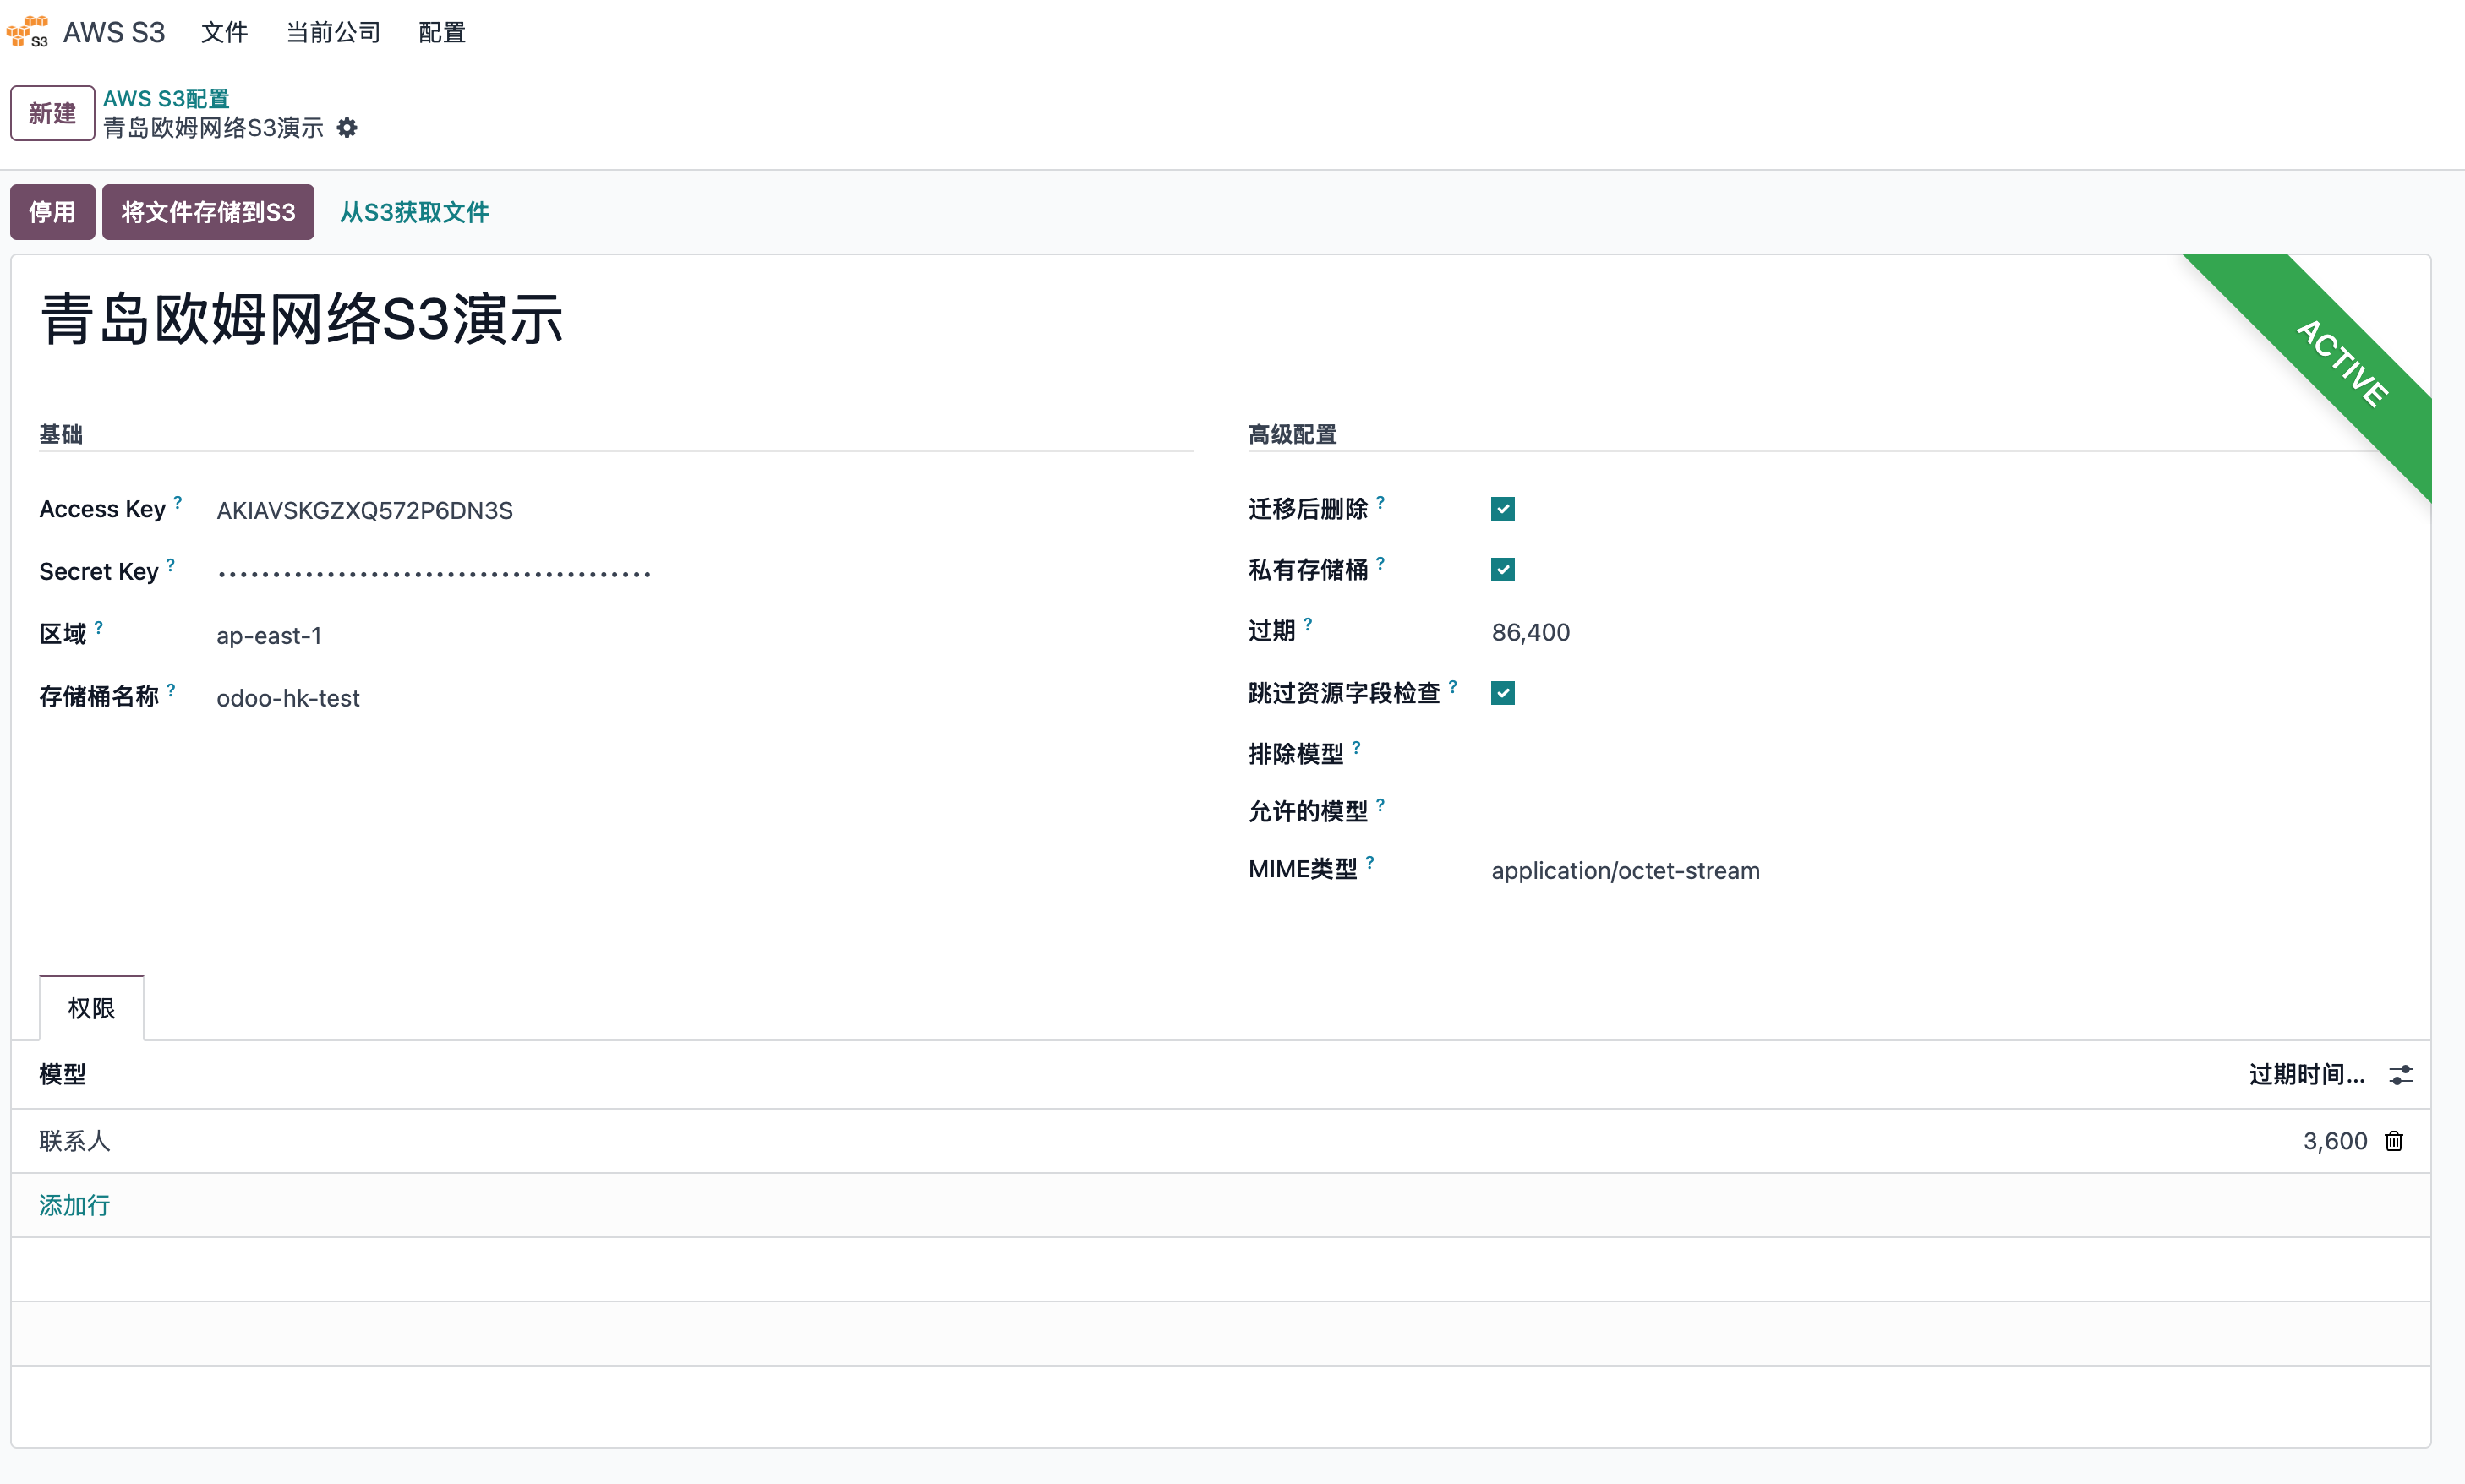Viewport: 2465px width, 1484px height.
Task: Open column options adjust icon in 权限 table
Action: point(2401,1075)
